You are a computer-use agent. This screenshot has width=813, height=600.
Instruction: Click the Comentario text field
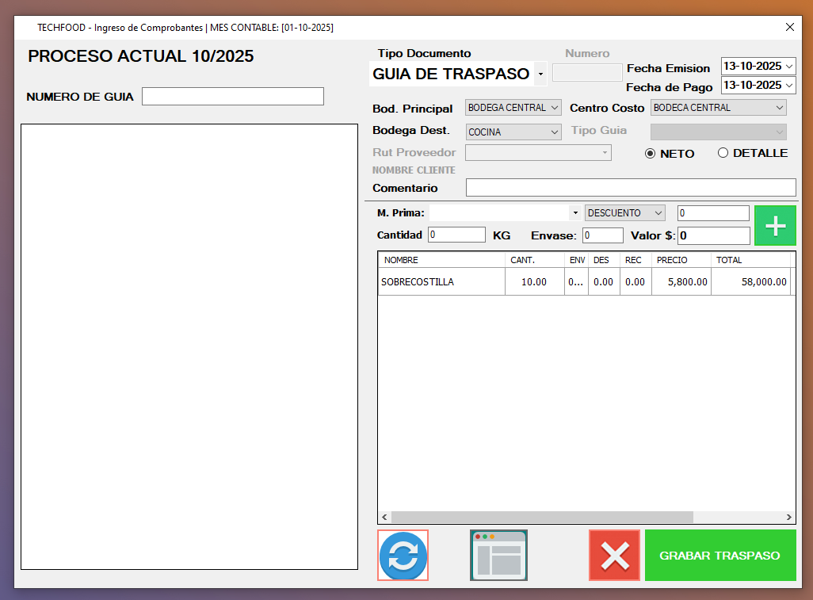(x=630, y=188)
